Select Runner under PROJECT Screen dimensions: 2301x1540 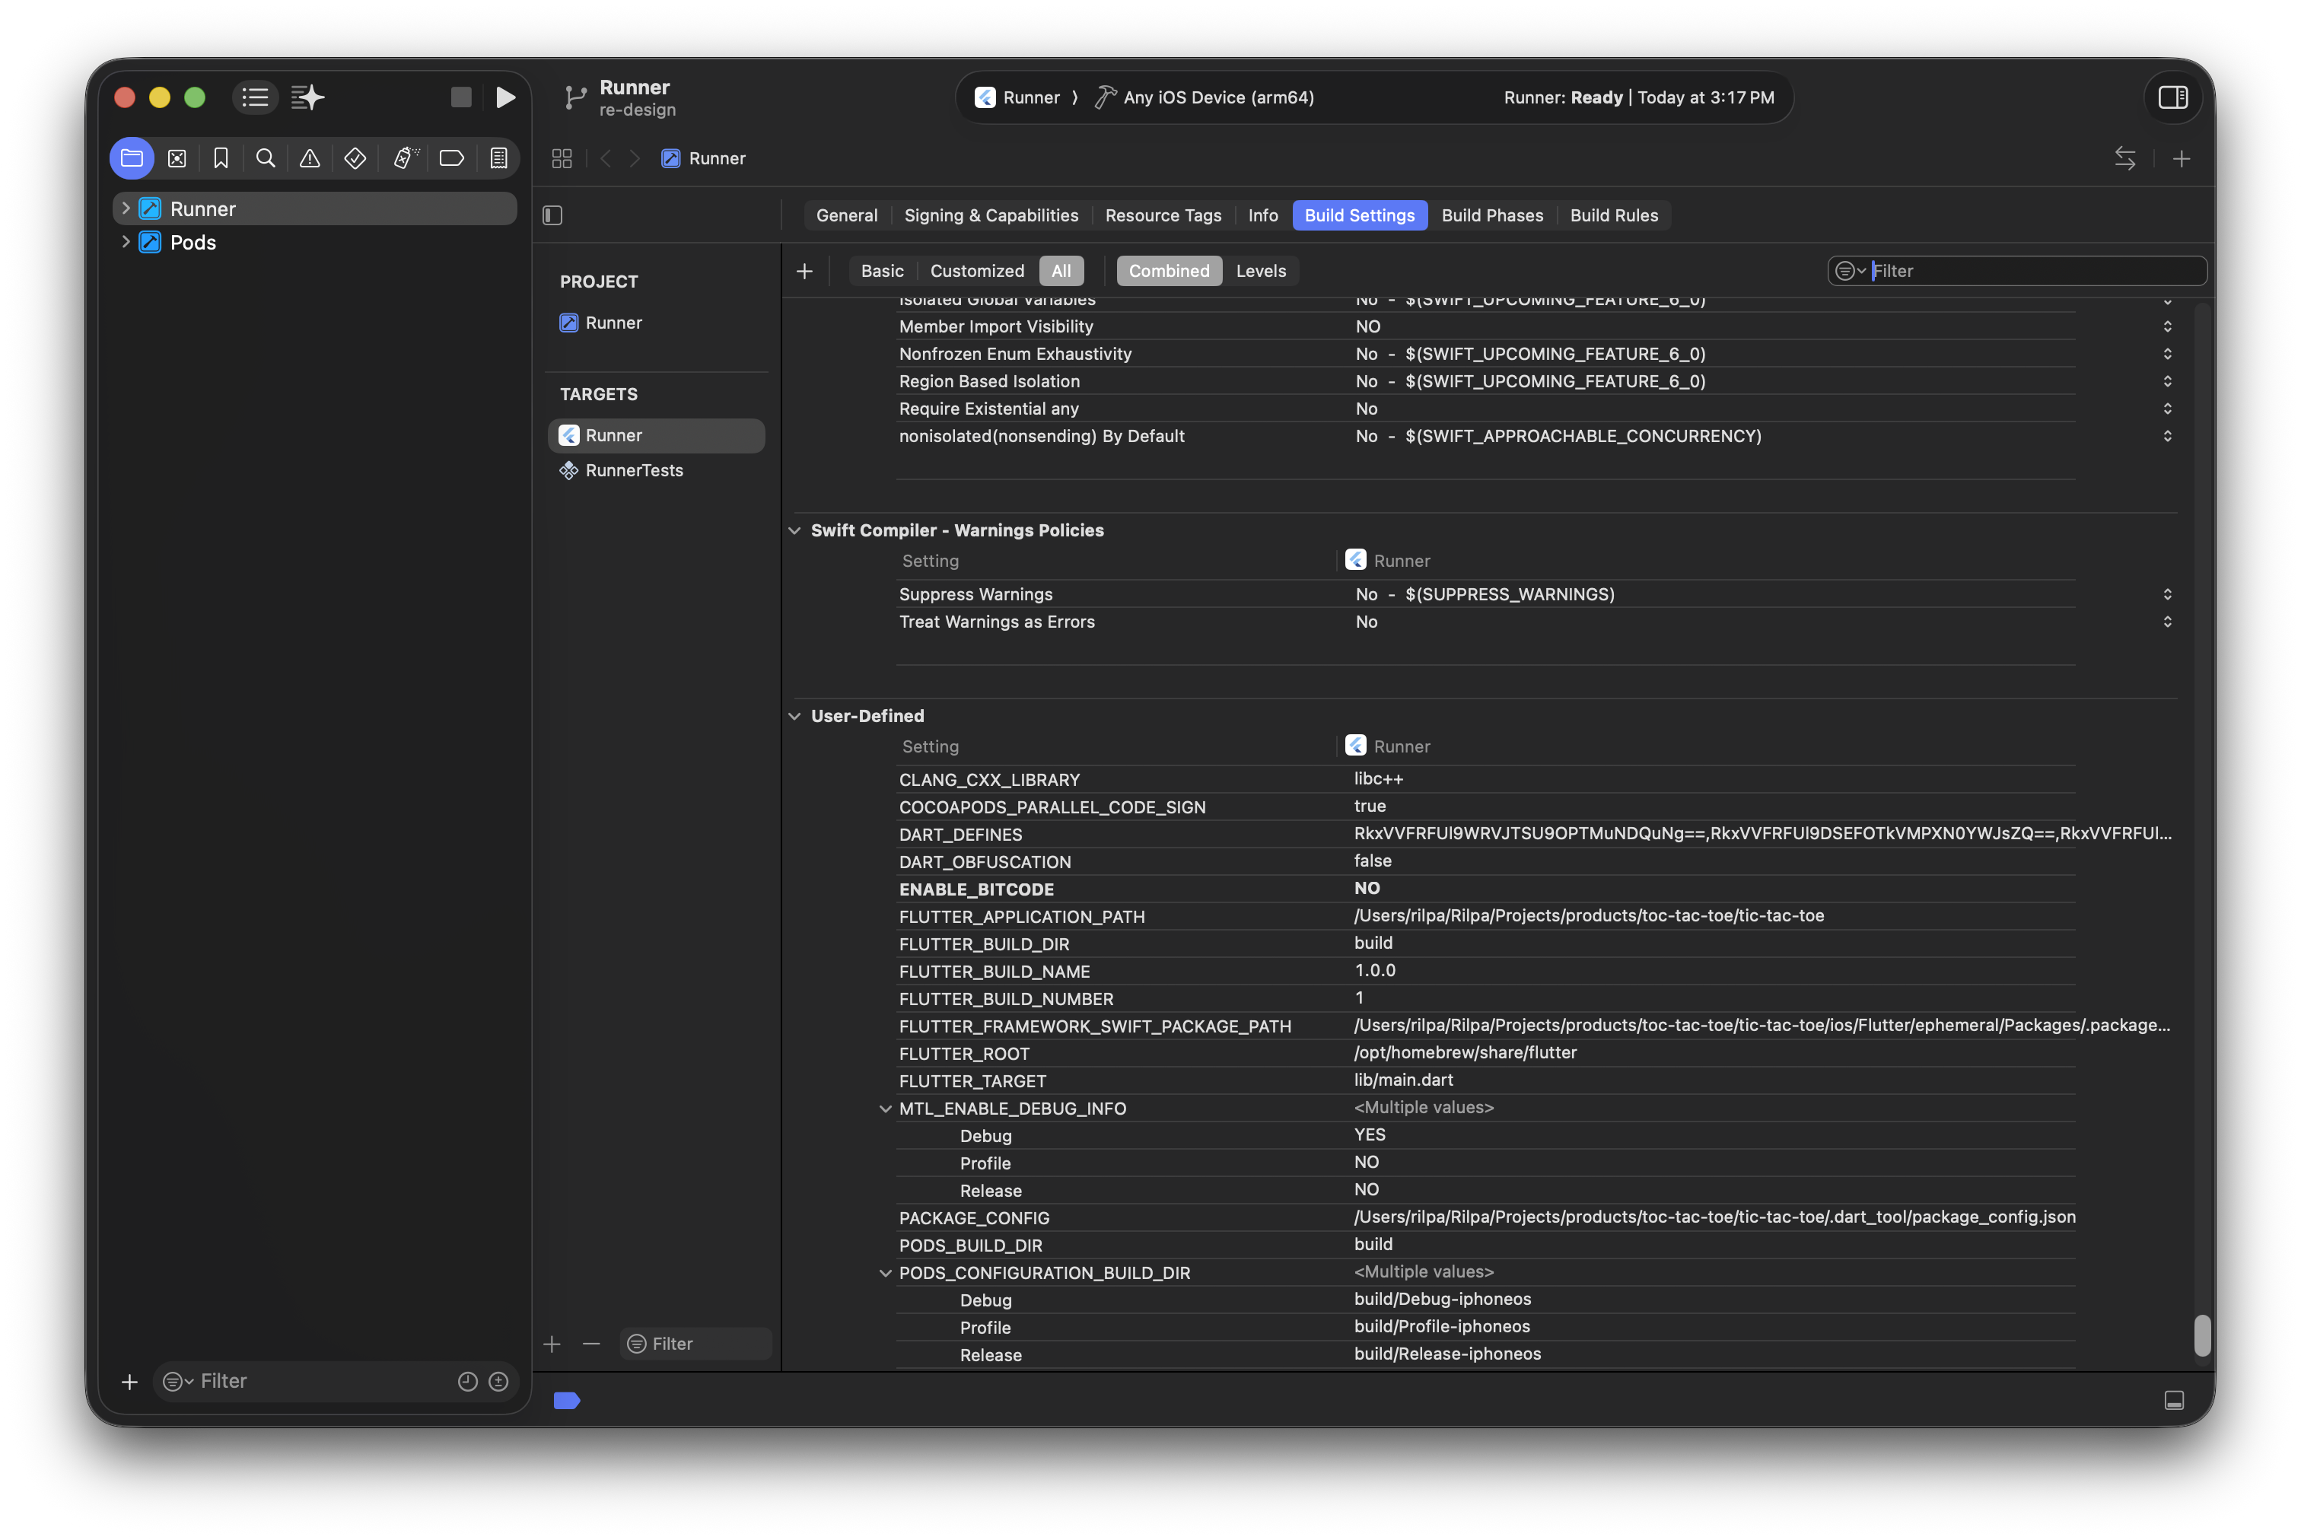[x=601, y=323]
